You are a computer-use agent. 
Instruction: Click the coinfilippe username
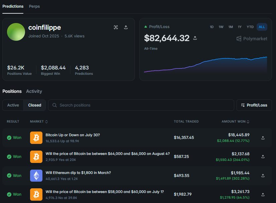44,28
